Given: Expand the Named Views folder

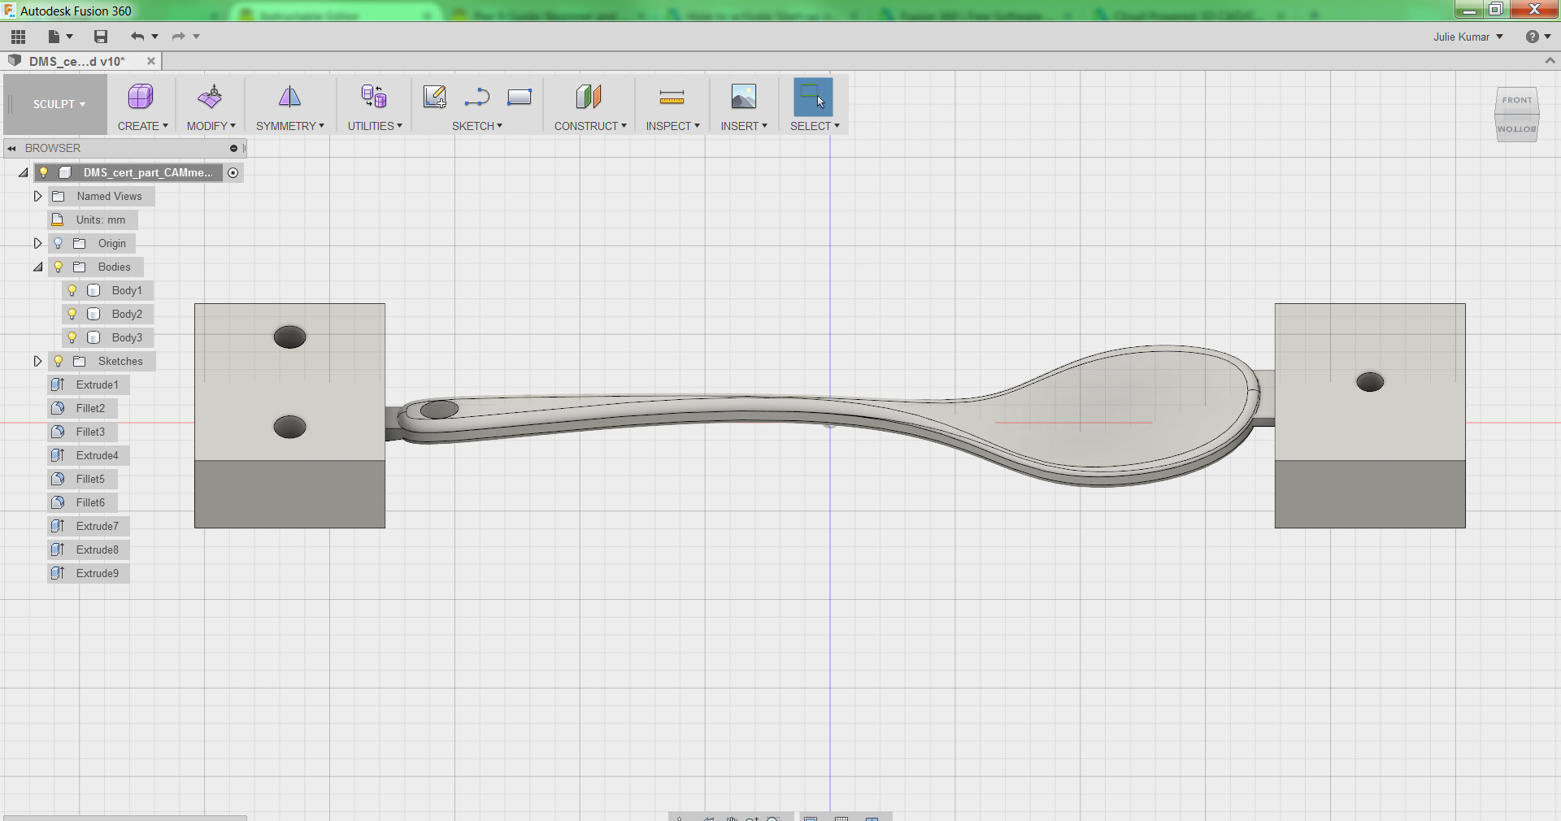Looking at the screenshot, I should click(x=37, y=196).
